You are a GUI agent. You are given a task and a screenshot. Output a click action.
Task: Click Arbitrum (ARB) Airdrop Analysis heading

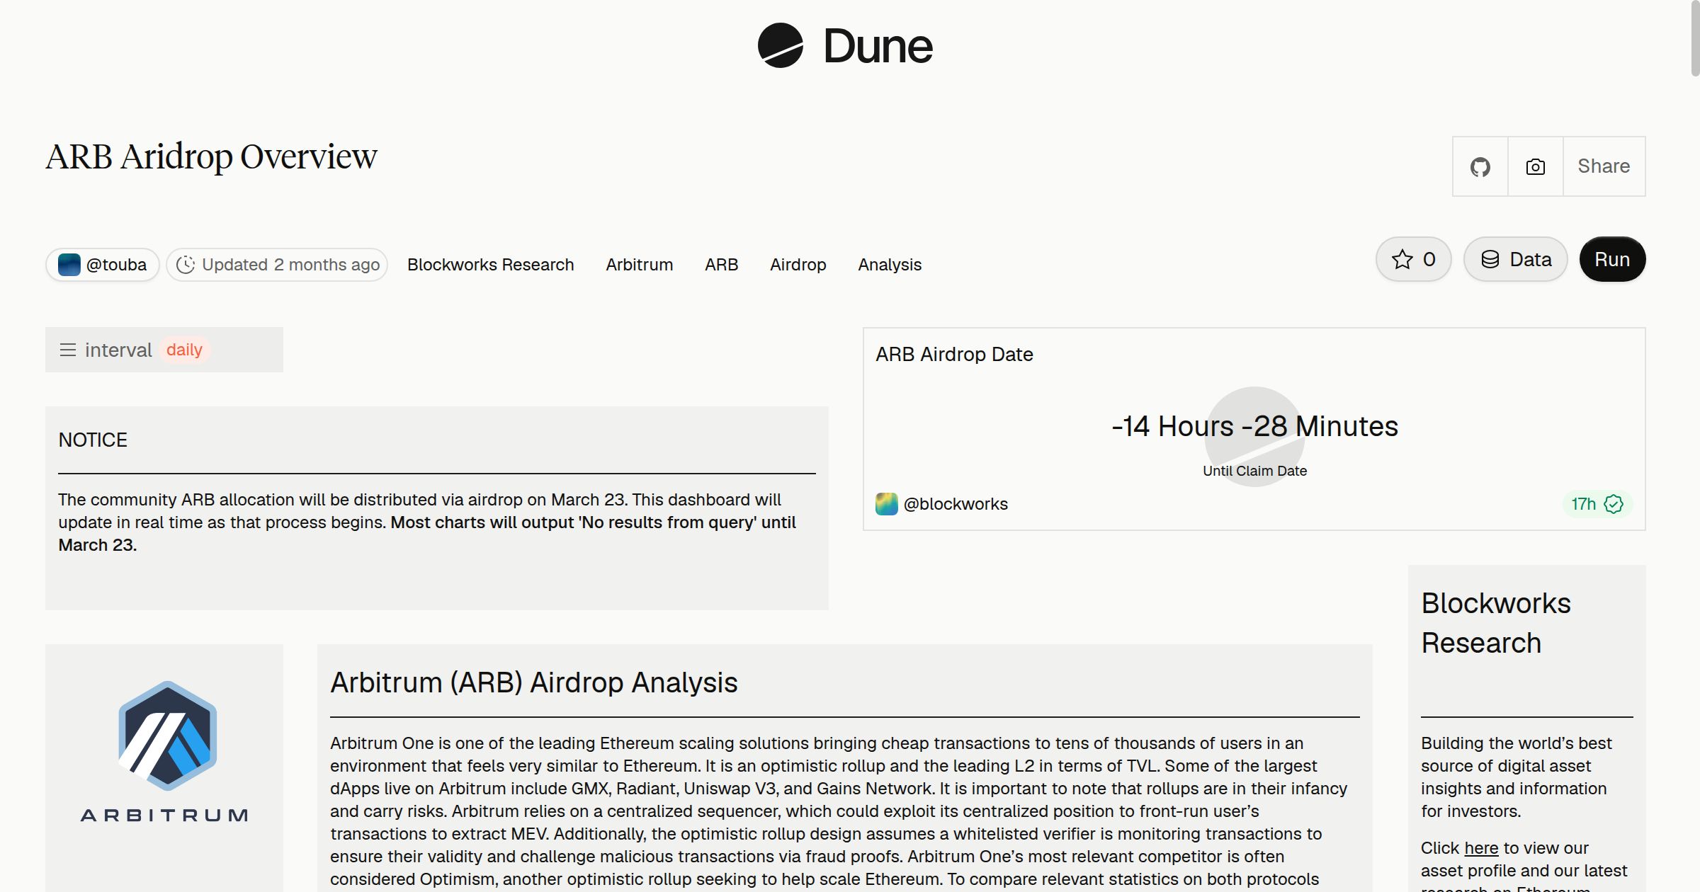(x=534, y=682)
